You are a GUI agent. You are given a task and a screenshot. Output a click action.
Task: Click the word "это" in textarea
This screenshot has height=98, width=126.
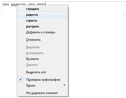coord(6,4)
